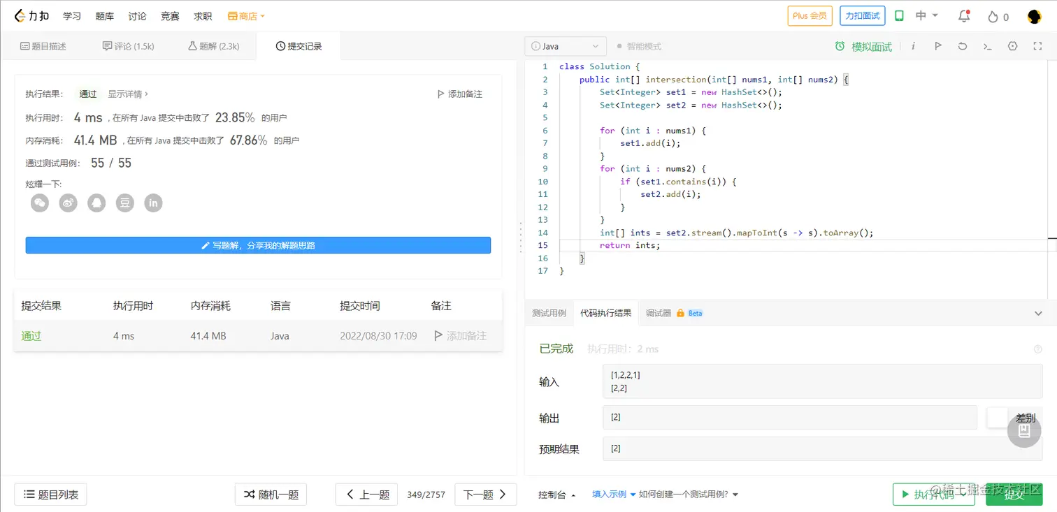Open the notifications bell
This screenshot has width=1057, height=512.
click(x=964, y=16)
